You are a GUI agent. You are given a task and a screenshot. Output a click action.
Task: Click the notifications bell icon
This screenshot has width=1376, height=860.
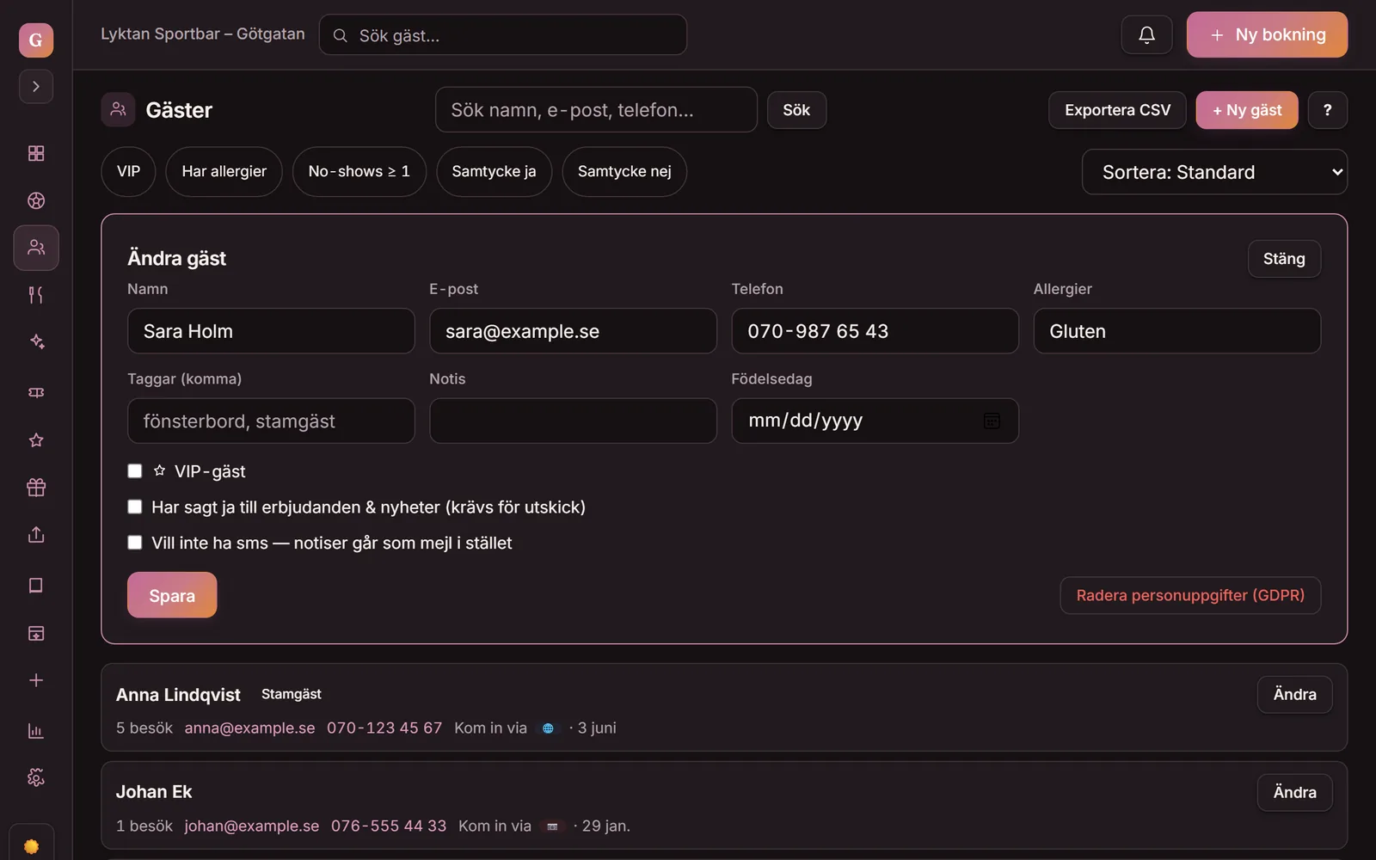[1146, 34]
